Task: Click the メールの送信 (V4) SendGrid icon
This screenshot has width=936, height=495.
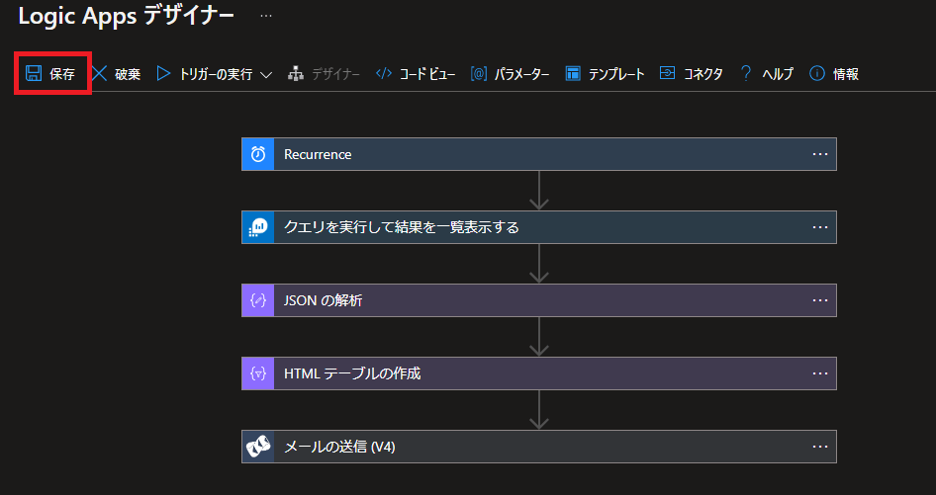Action: (258, 447)
